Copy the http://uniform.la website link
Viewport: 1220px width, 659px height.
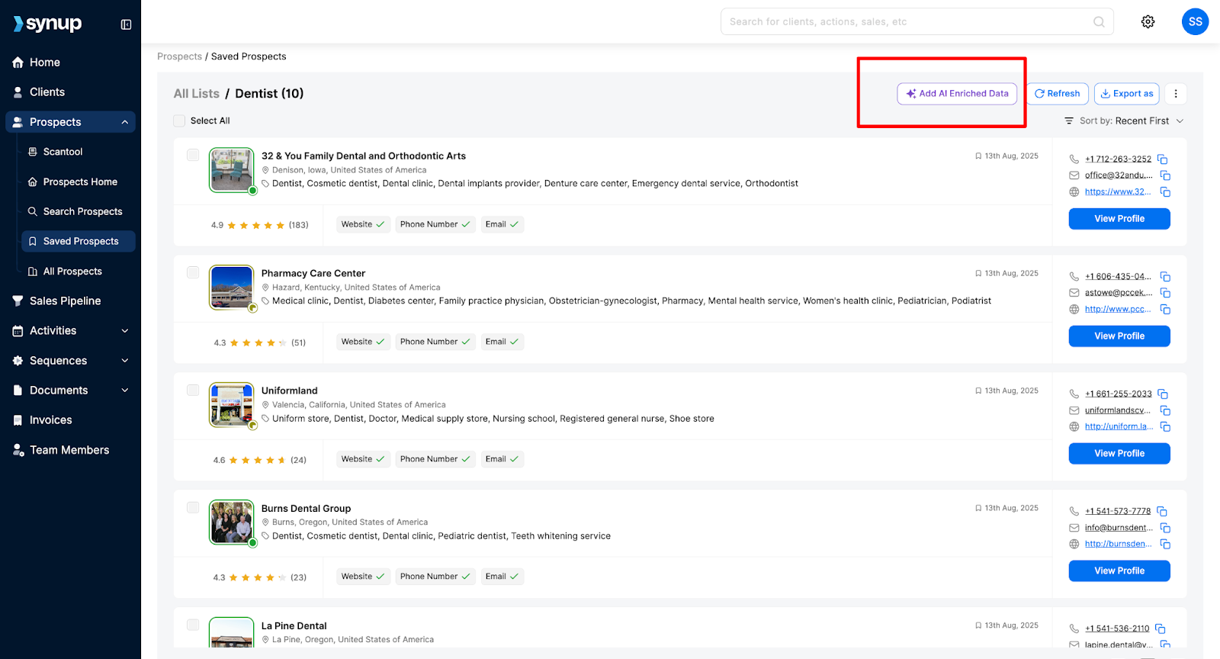[1165, 427]
